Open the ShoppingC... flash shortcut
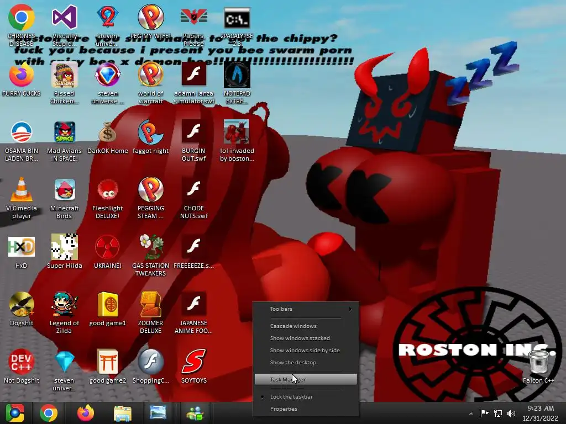This screenshot has height=424, width=566. coord(150,367)
